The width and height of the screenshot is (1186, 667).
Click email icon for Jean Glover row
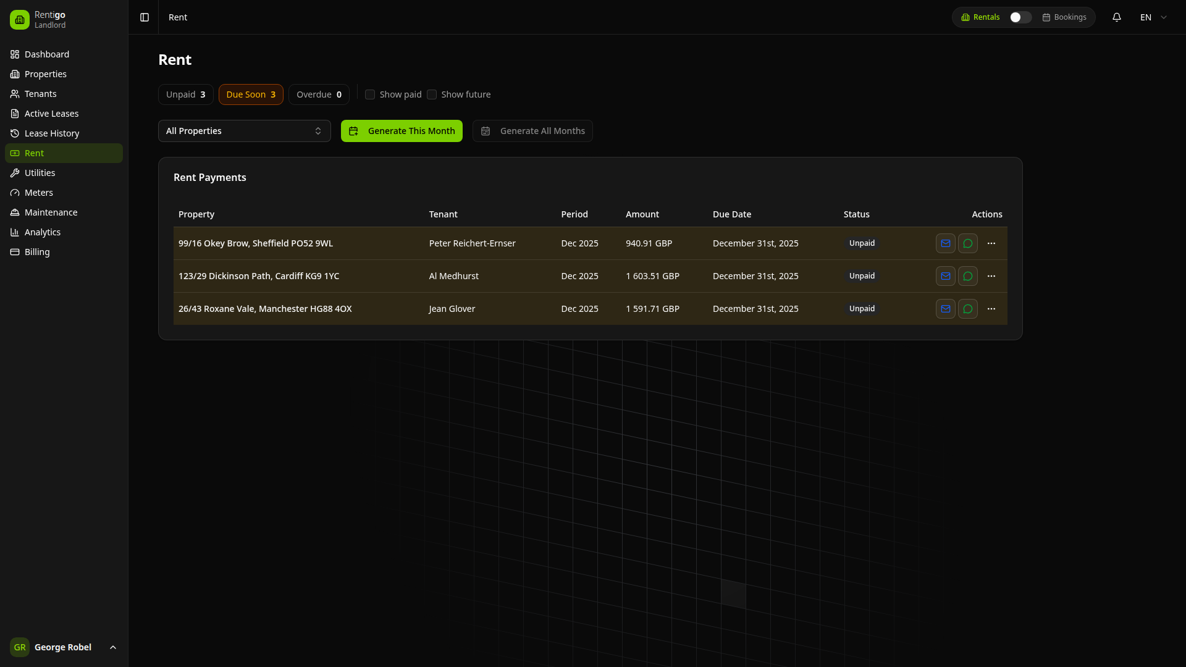(945, 309)
